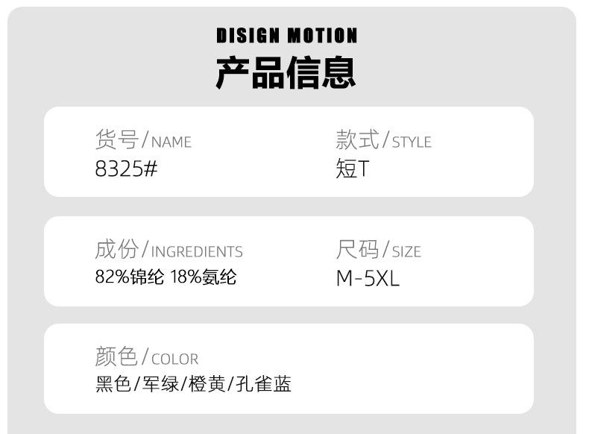
Task: Click the INGREDIENTS caption text
Action: click(x=197, y=252)
